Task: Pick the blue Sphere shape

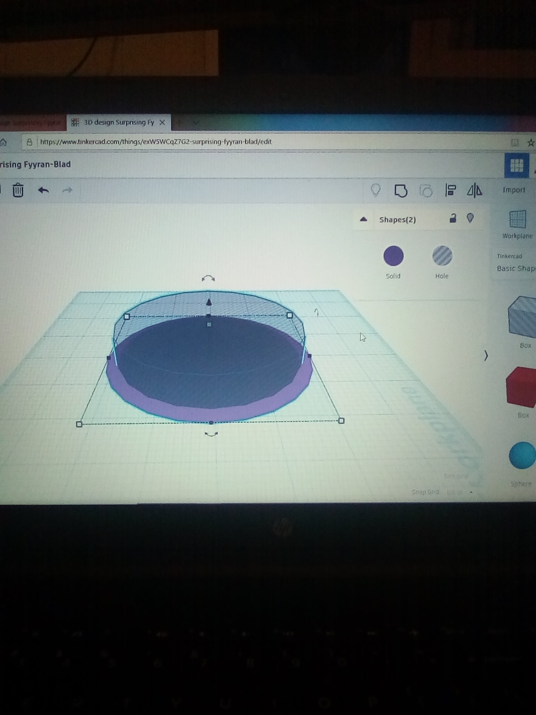Action: pyautogui.click(x=522, y=455)
